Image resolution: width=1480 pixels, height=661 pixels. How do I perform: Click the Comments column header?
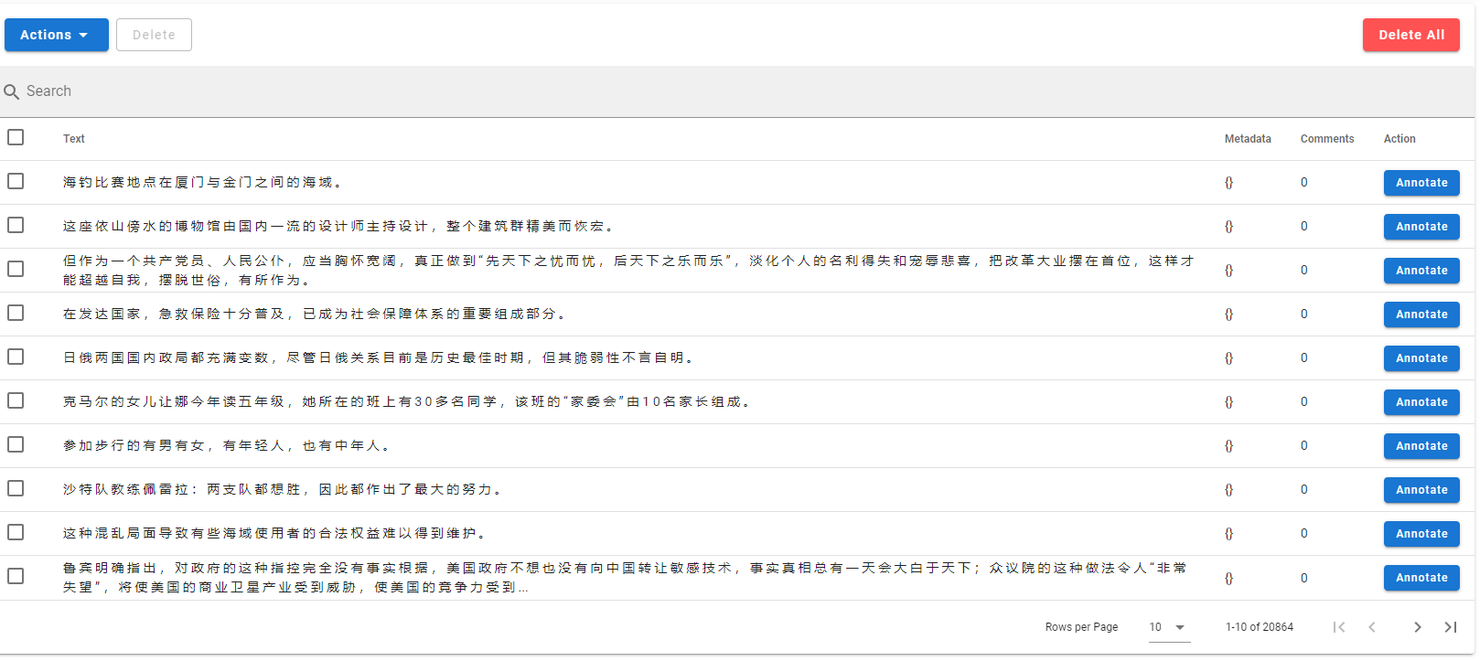click(1327, 139)
